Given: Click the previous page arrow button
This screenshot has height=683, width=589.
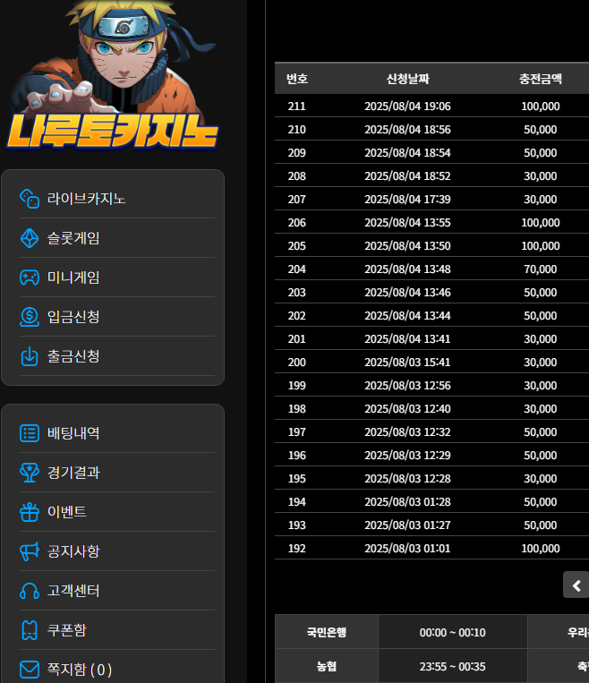Looking at the screenshot, I should [x=576, y=585].
